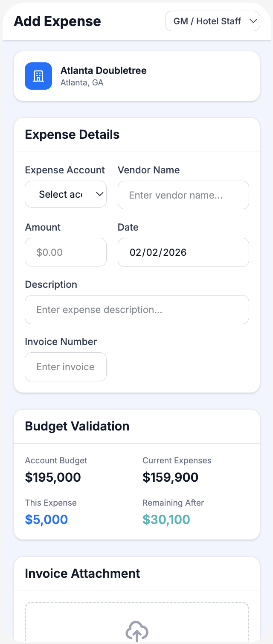Click the Budget Validation section header
This screenshot has width=273, height=644.
77,426
